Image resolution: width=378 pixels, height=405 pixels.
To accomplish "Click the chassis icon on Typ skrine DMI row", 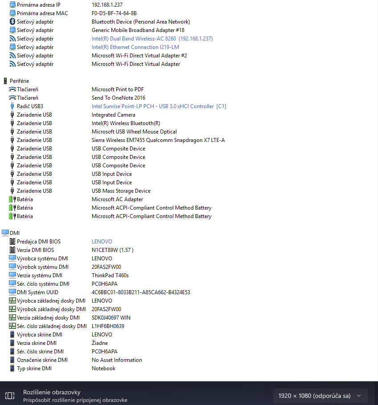I will click(x=11, y=369).
